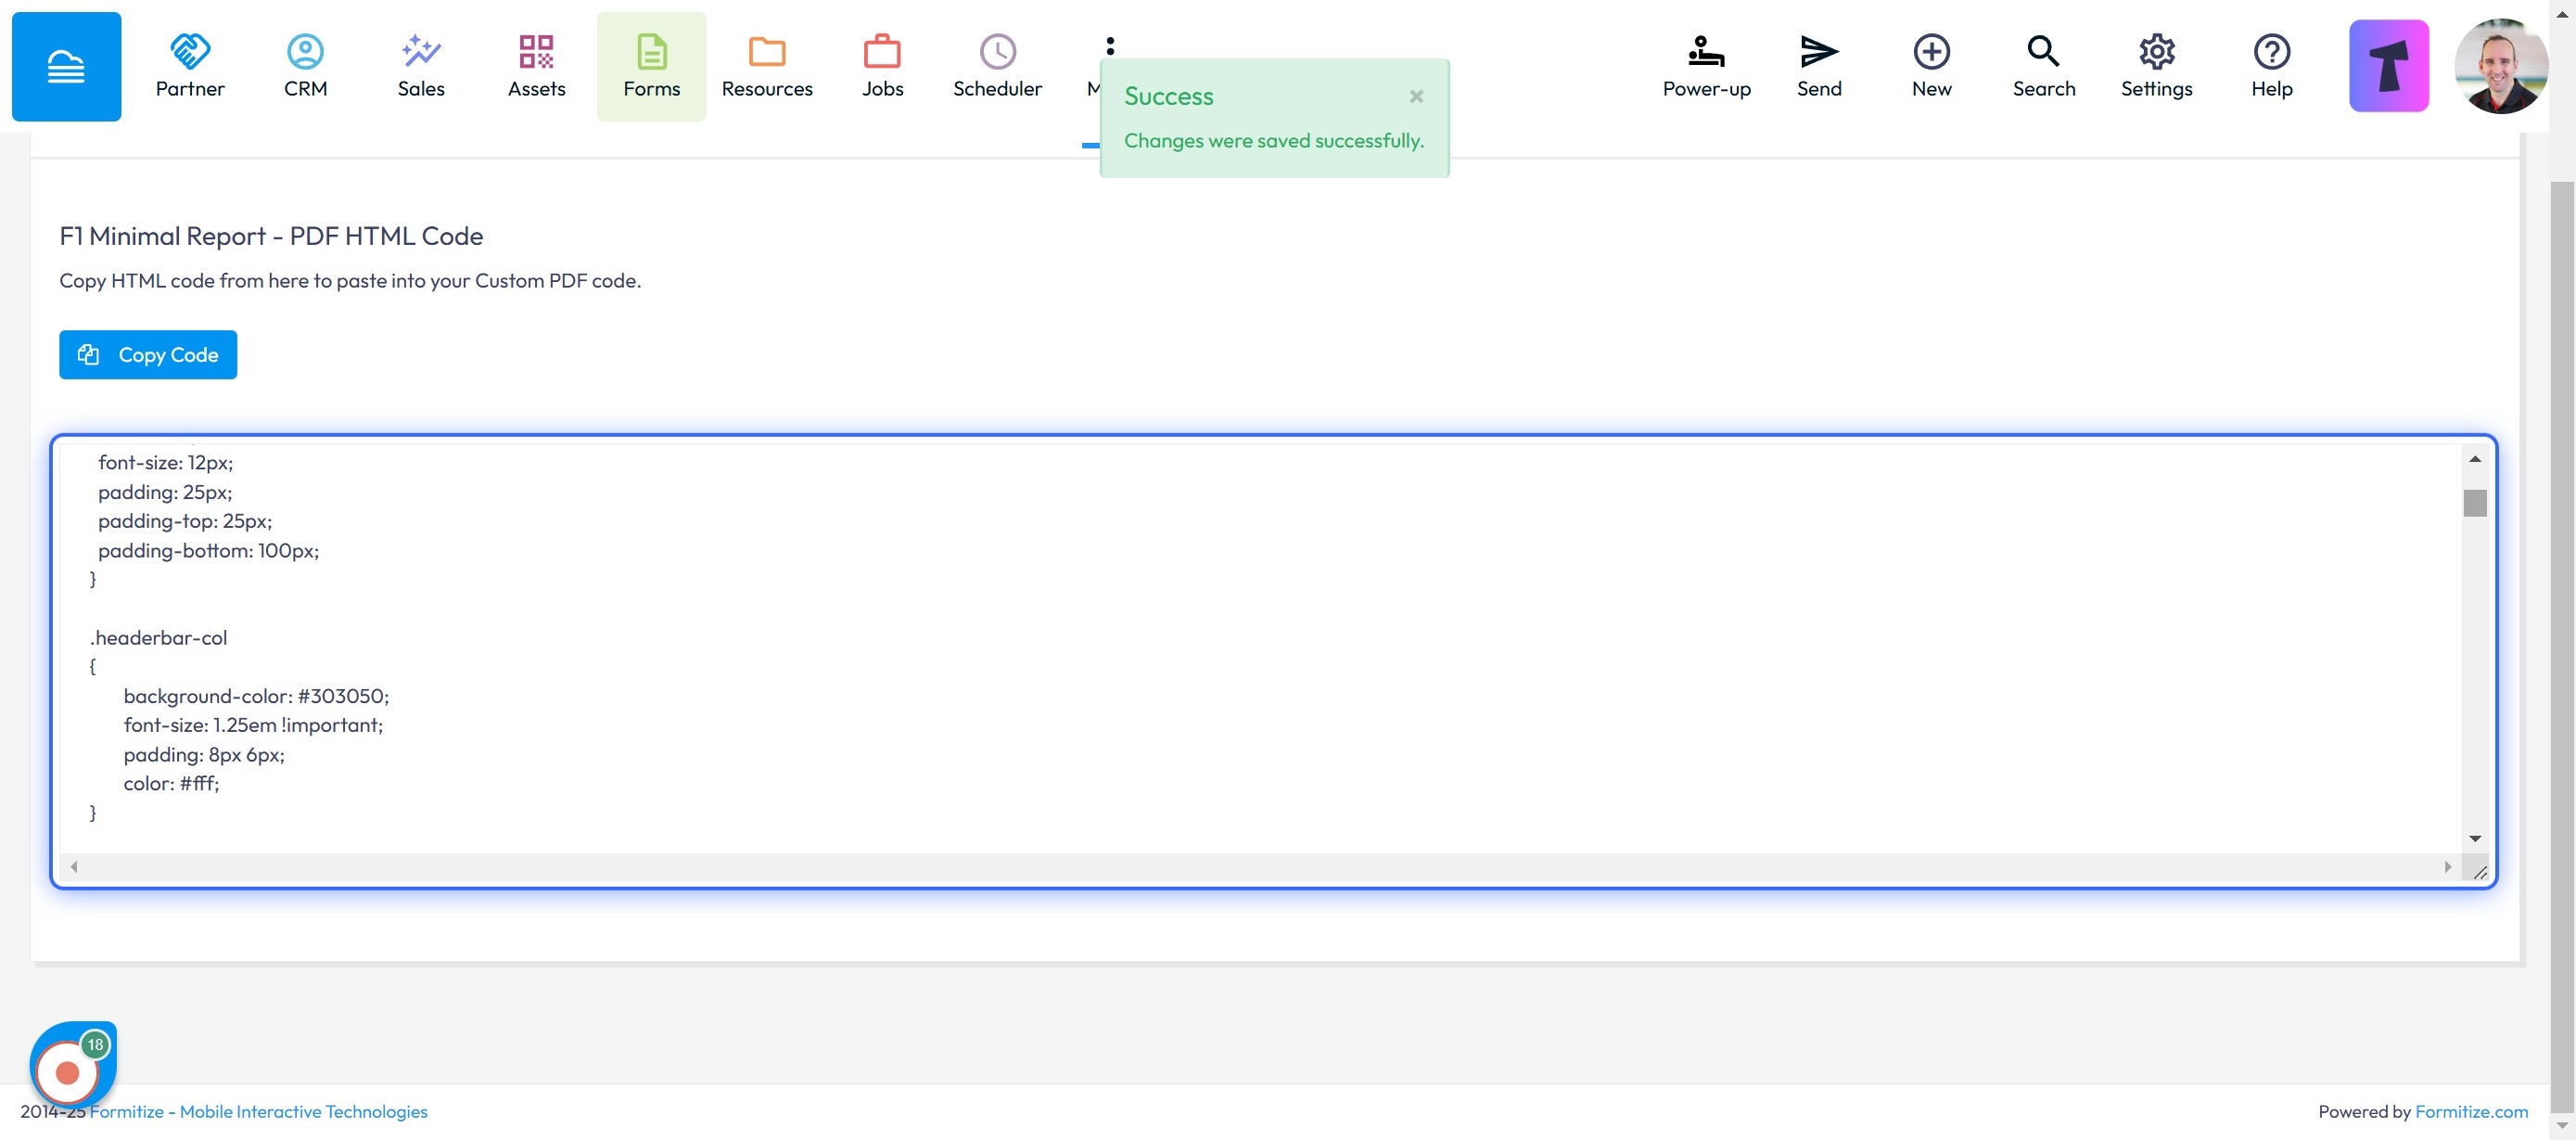Open the Partner section
The width and height of the screenshot is (2576, 1140).
[190, 66]
